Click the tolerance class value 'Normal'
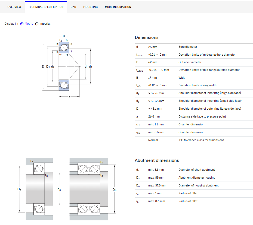The image size is (253, 225). pos(153,140)
